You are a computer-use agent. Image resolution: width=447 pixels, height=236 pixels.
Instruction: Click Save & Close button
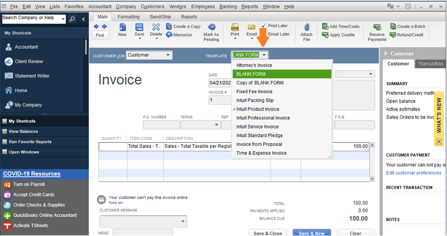tap(268, 233)
